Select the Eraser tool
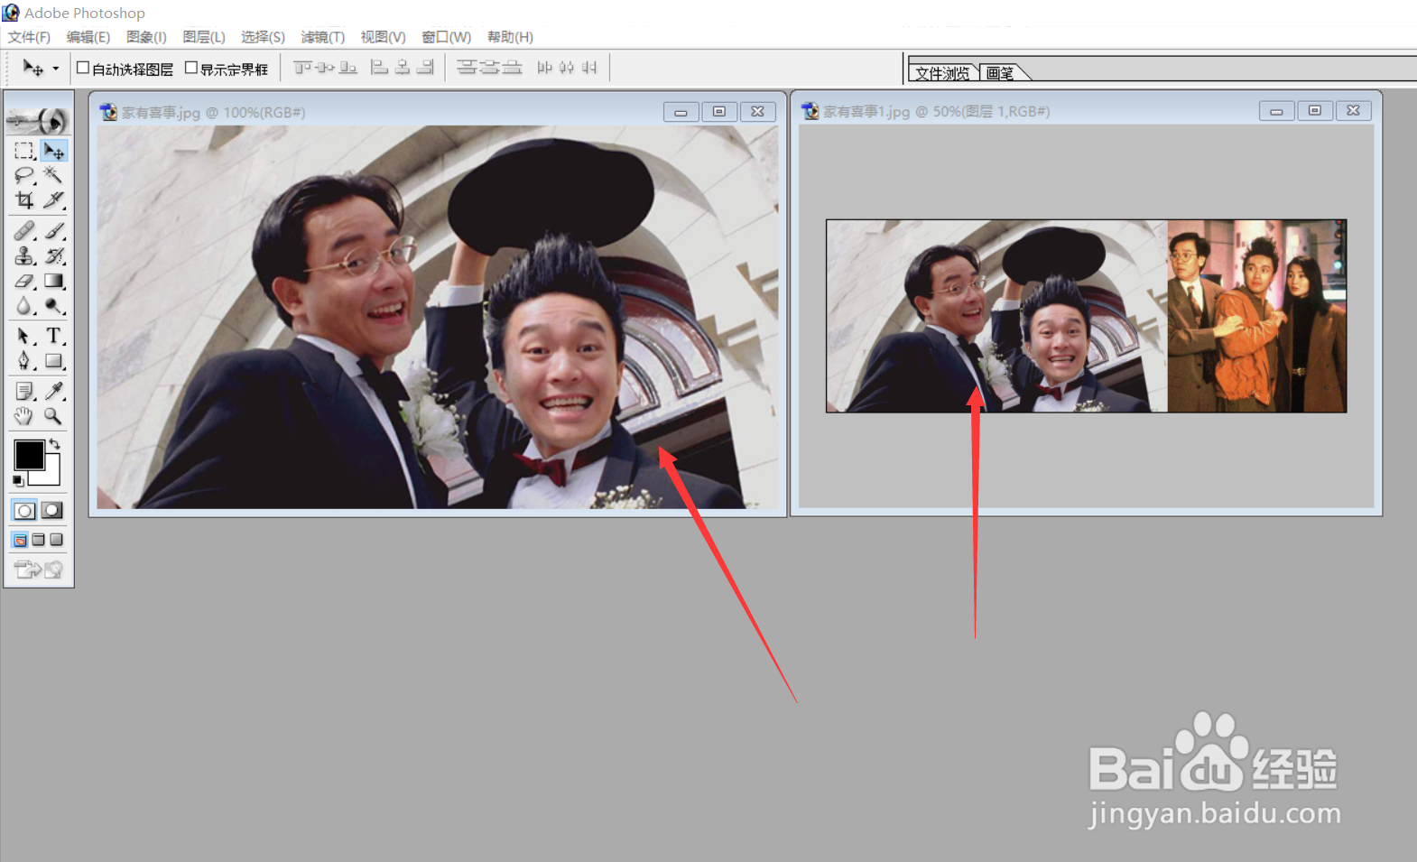Image resolution: width=1417 pixels, height=862 pixels. (x=24, y=282)
